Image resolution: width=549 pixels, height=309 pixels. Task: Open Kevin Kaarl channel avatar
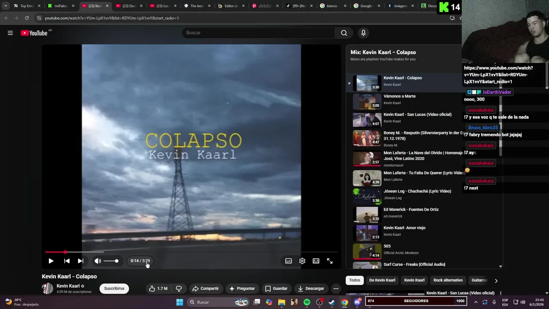click(x=48, y=288)
